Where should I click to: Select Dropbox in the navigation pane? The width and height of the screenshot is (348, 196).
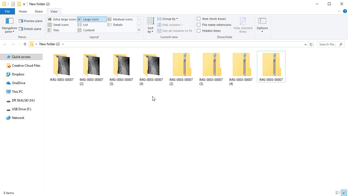(18, 74)
